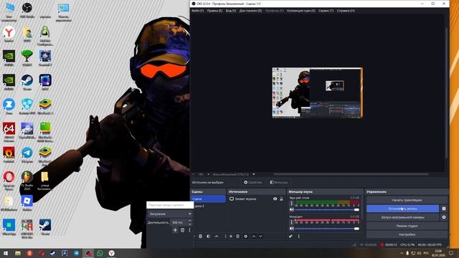Open scene filters icon in Scenes toolbar

pyautogui.click(x=209, y=236)
